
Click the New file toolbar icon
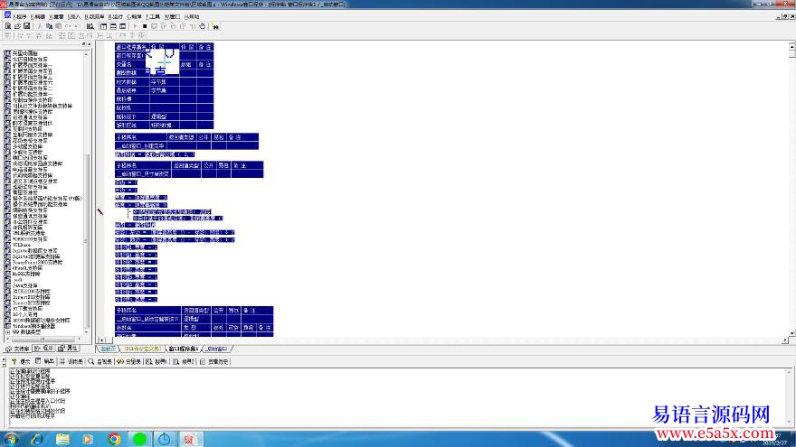coord(6,26)
